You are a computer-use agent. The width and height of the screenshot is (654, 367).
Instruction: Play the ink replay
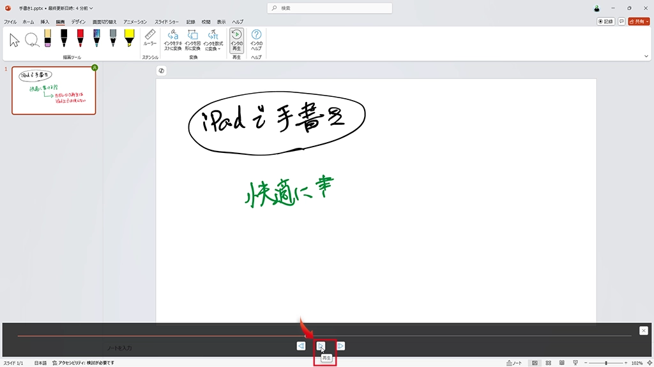321,346
